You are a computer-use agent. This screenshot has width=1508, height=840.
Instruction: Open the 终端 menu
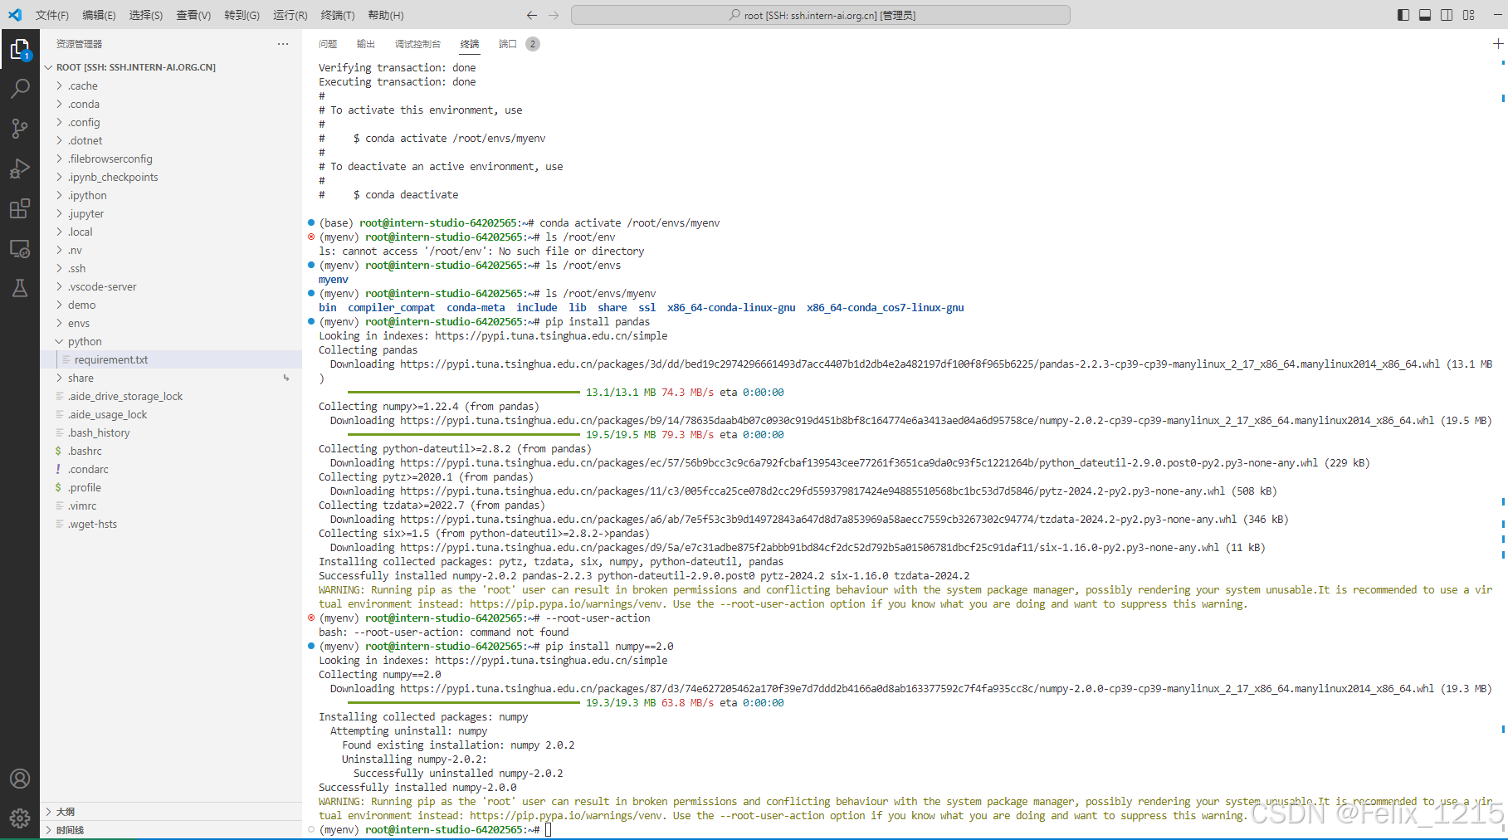pyautogui.click(x=338, y=14)
